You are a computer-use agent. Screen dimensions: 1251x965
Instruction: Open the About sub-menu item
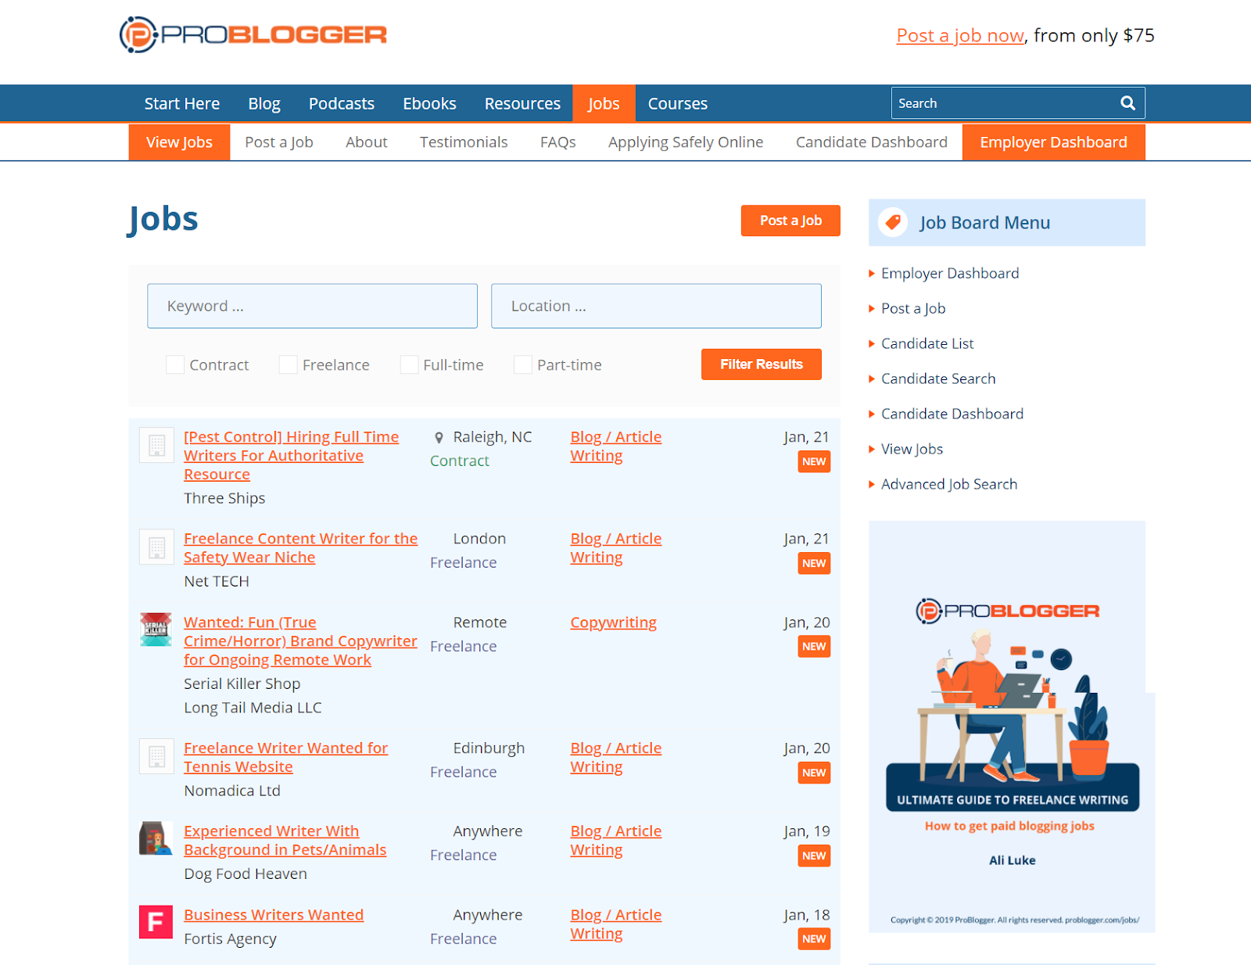click(x=367, y=142)
